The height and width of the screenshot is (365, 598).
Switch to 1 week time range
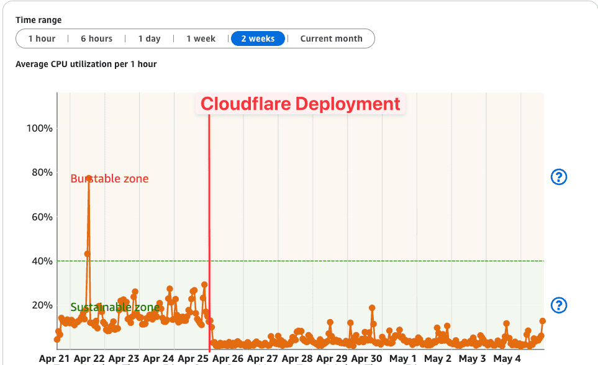[201, 38]
